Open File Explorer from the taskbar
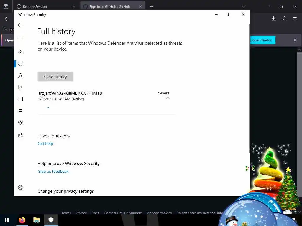The height and width of the screenshot is (226, 302). click(36, 220)
